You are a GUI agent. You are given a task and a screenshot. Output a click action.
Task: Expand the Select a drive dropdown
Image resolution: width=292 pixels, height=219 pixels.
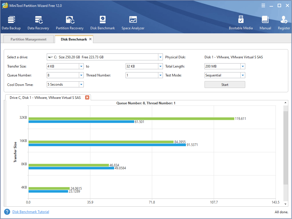(x=161, y=57)
